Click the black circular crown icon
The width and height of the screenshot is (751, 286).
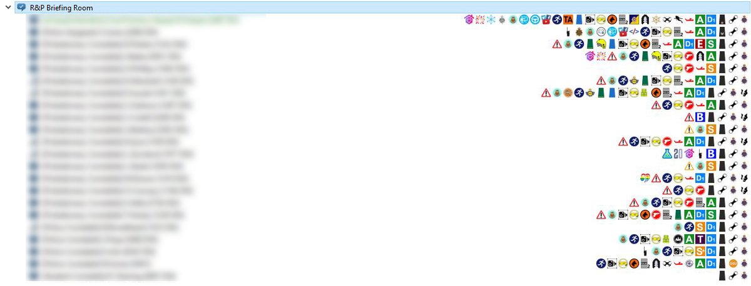click(x=678, y=239)
